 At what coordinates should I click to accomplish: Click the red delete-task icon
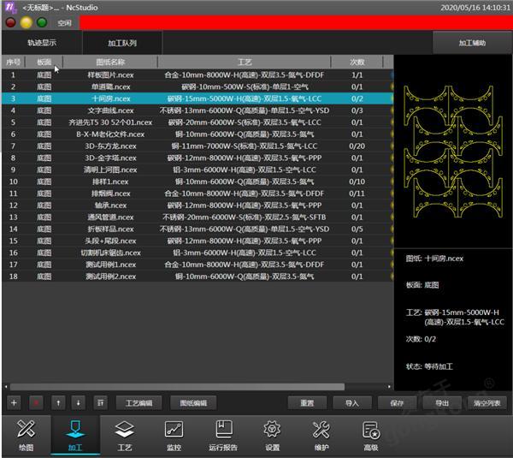pyautogui.click(x=36, y=402)
